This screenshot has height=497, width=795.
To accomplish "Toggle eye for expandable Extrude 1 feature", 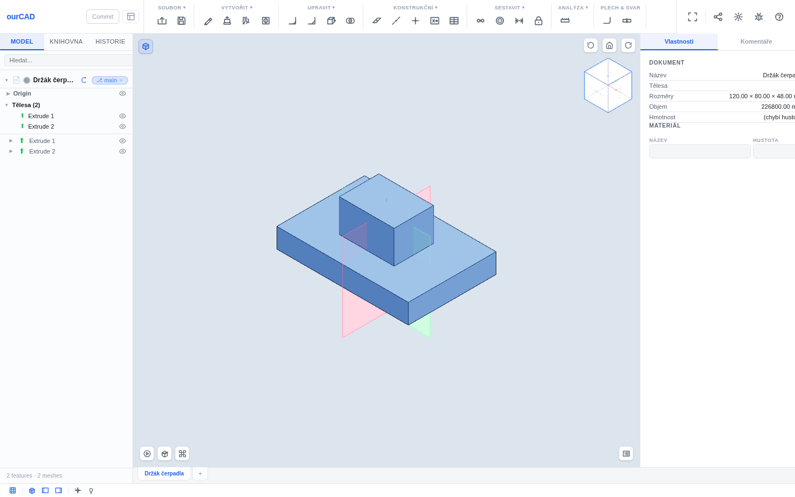I will point(123,141).
